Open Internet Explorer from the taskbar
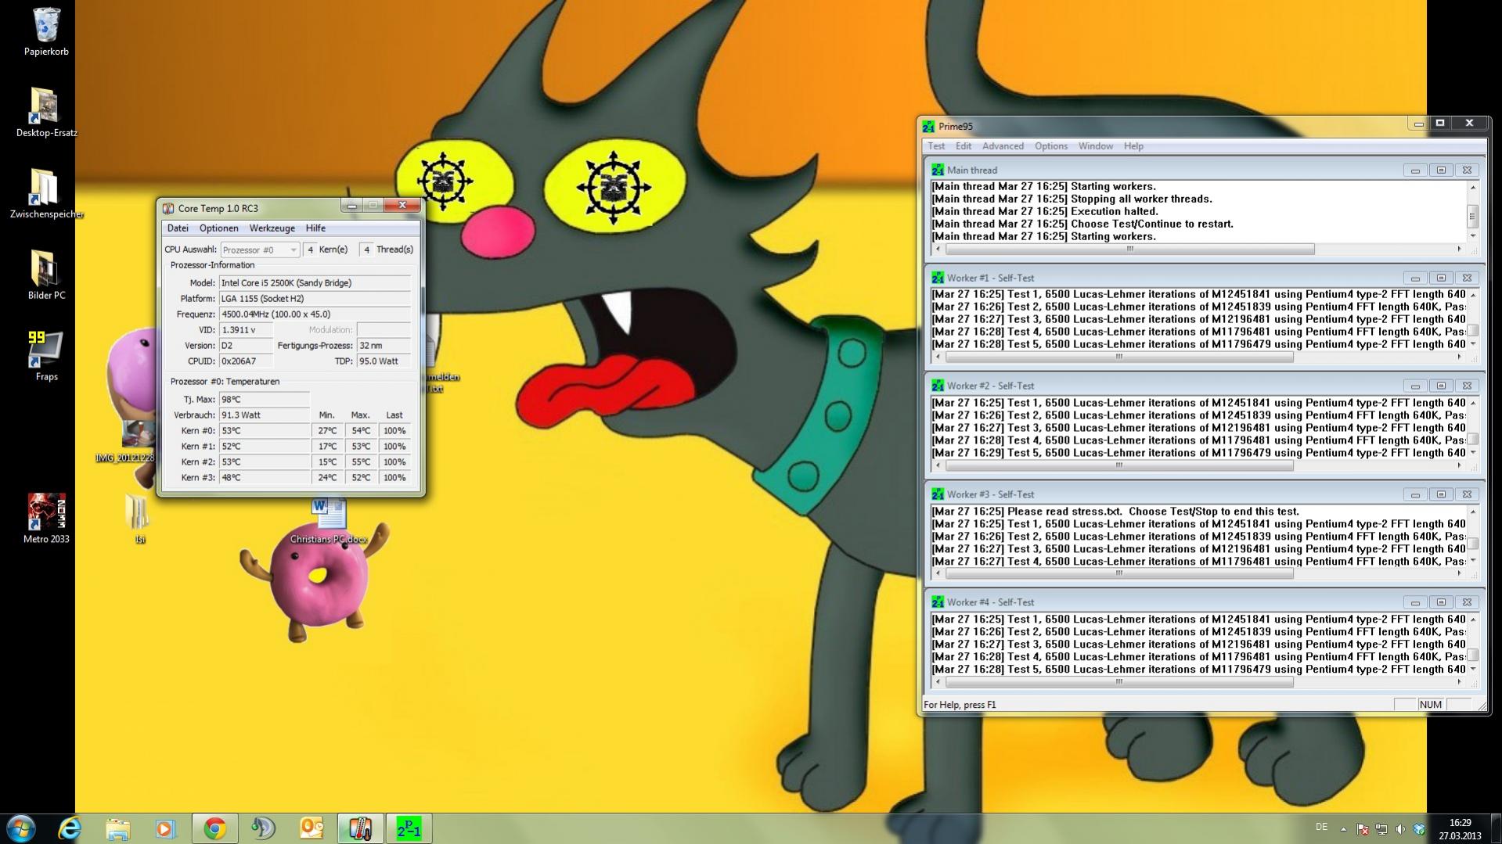The width and height of the screenshot is (1502, 844). coord(70,828)
